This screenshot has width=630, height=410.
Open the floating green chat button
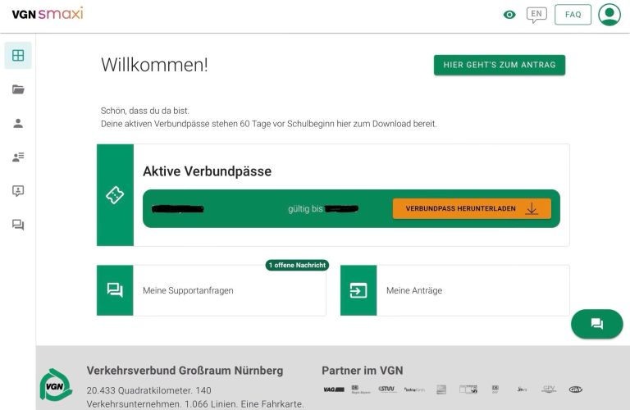click(x=597, y=324)
